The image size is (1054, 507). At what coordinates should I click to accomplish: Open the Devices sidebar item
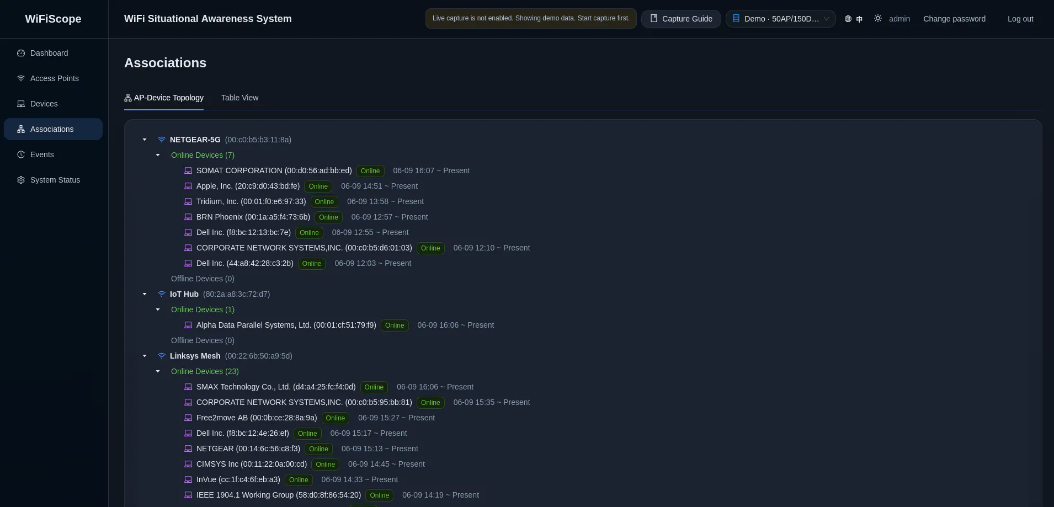click(x=53, y=104)
